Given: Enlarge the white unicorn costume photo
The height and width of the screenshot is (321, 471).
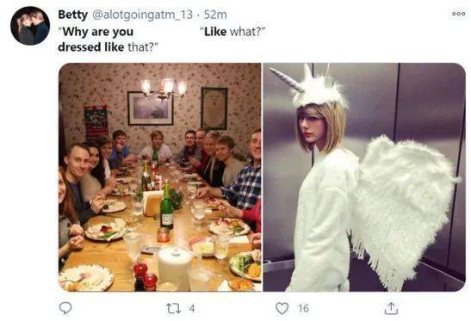Looking at the screenshot, I should click(x=364, y=177).
